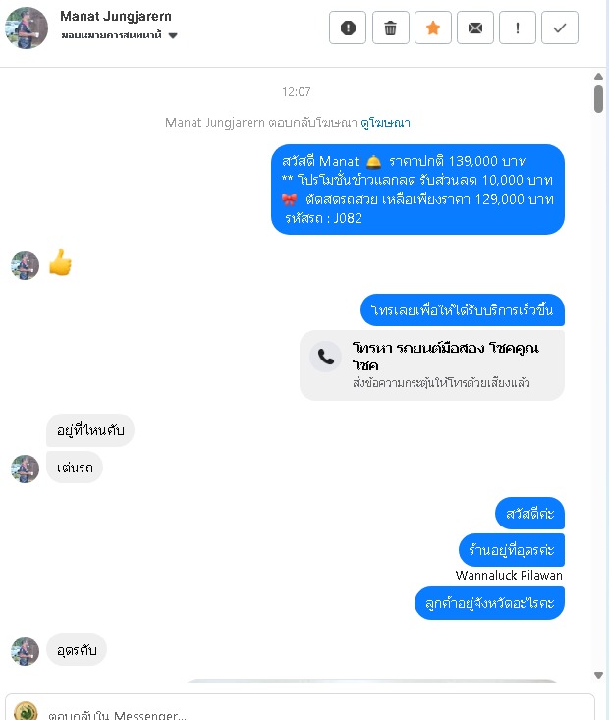The width and height of the screenshot is (609, 720).
Task: Click the spam report exclamation circle icon
Action: click(348, 28)
